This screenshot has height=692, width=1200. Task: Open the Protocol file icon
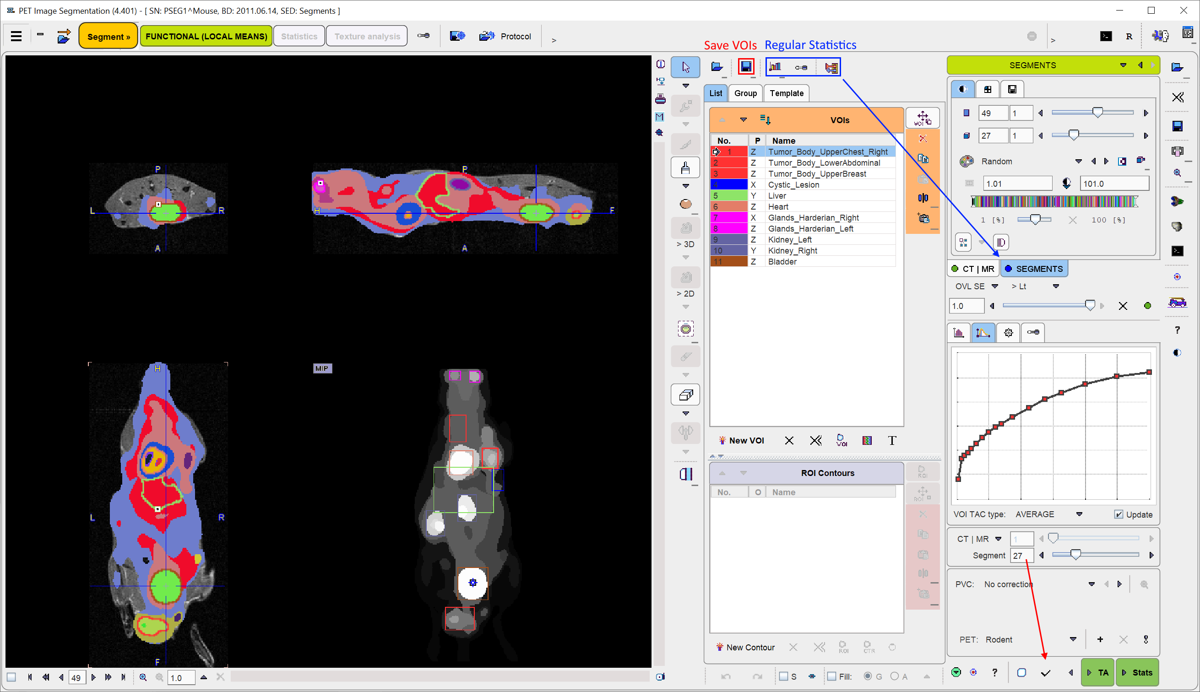pyautogui.click(x=487, y=36)
